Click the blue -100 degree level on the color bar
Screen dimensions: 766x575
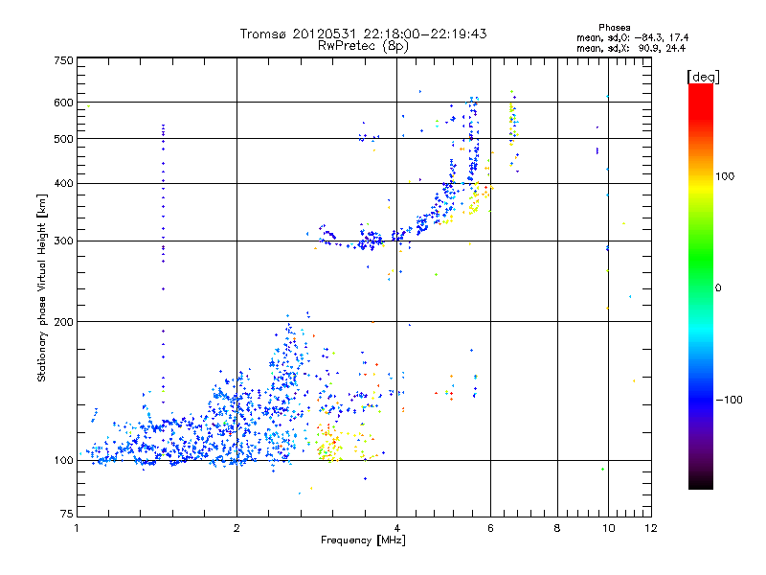pos(701,399)
